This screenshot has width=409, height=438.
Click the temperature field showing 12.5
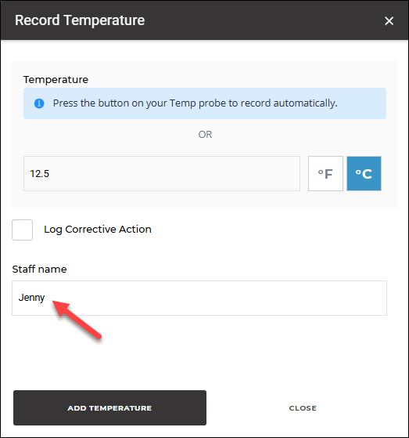coord(162,173)
